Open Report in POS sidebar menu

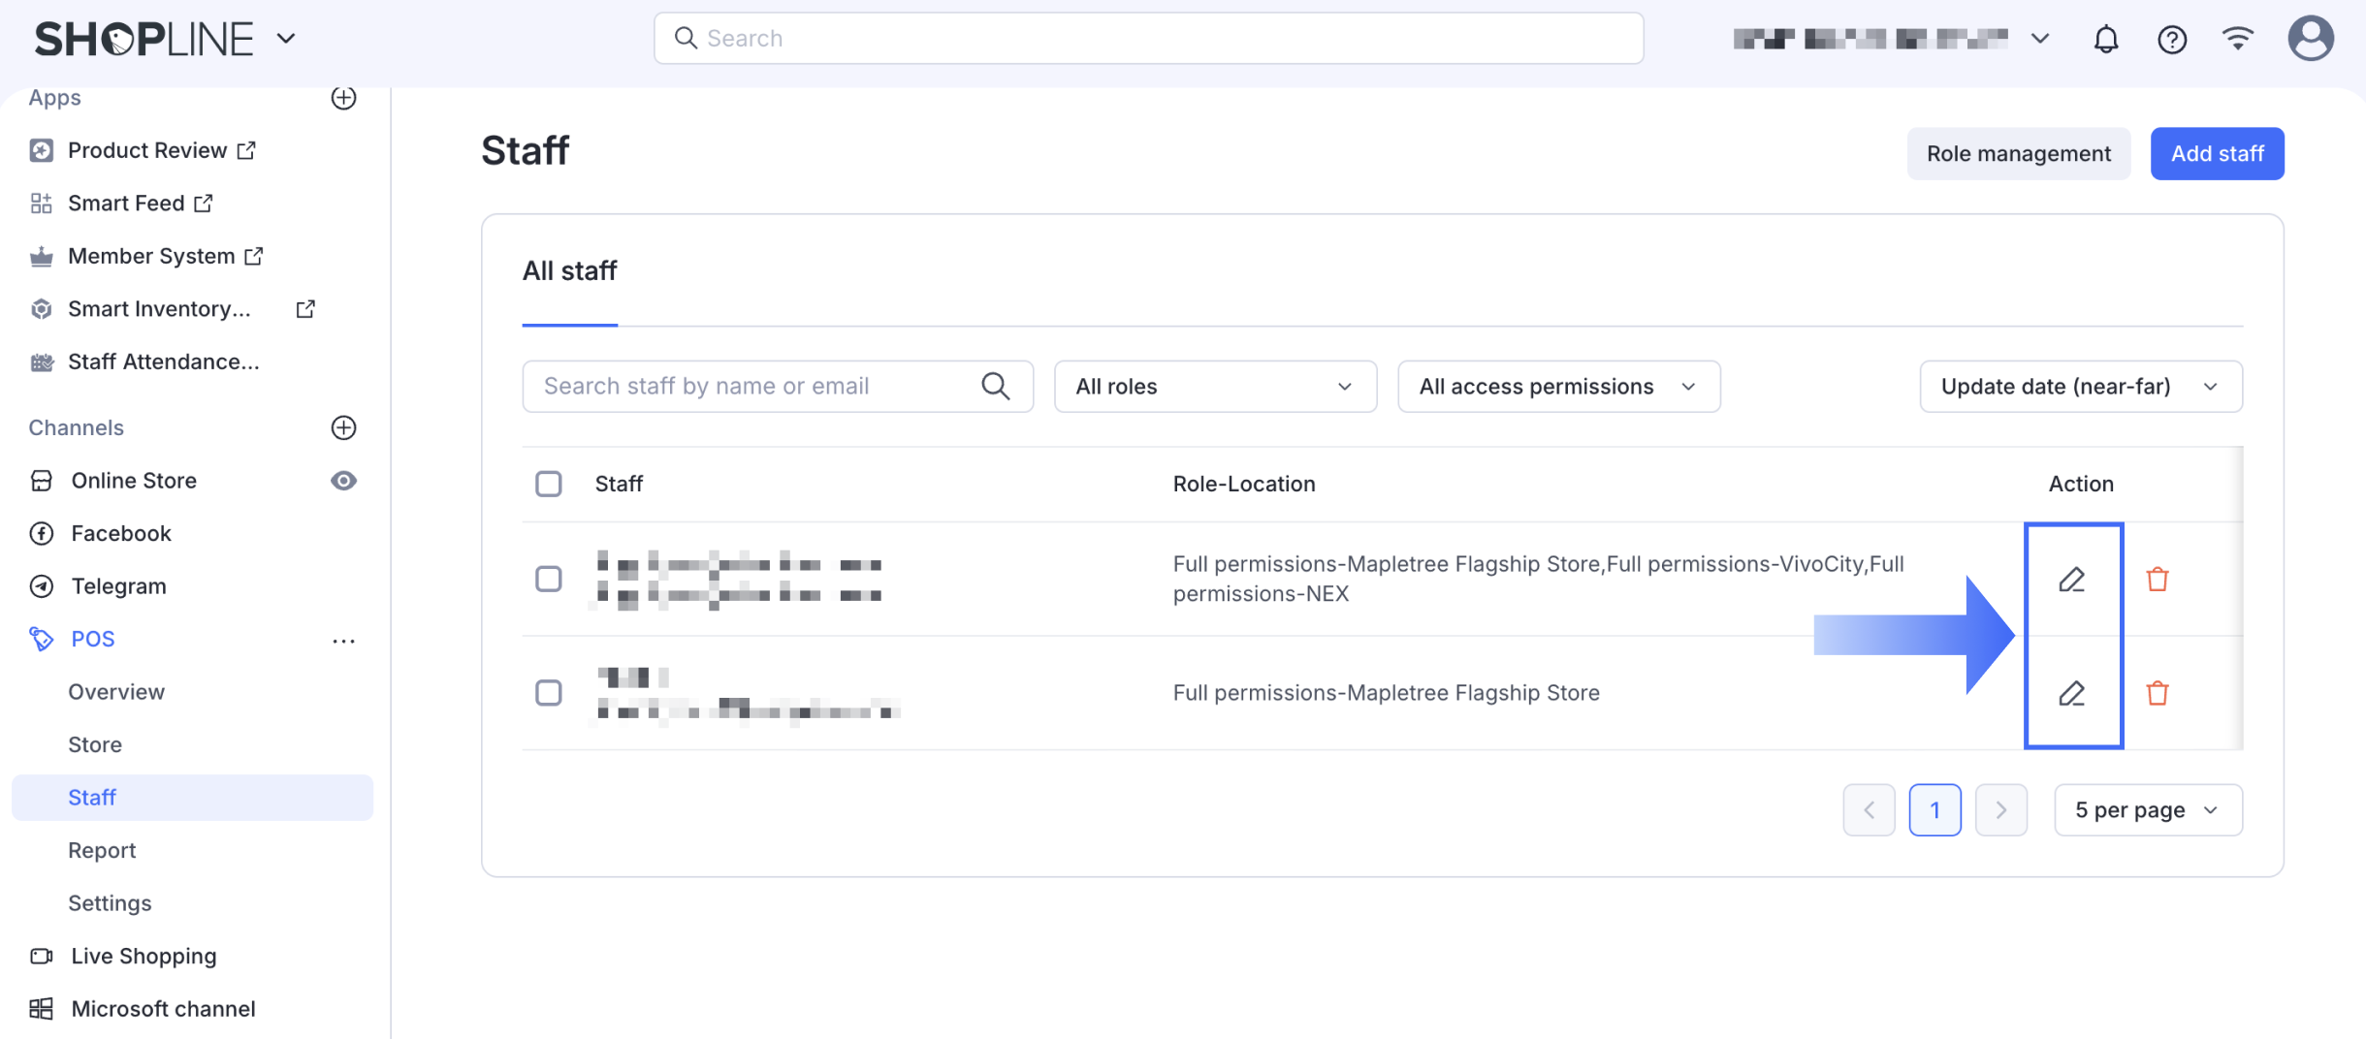tap(102, 850)
